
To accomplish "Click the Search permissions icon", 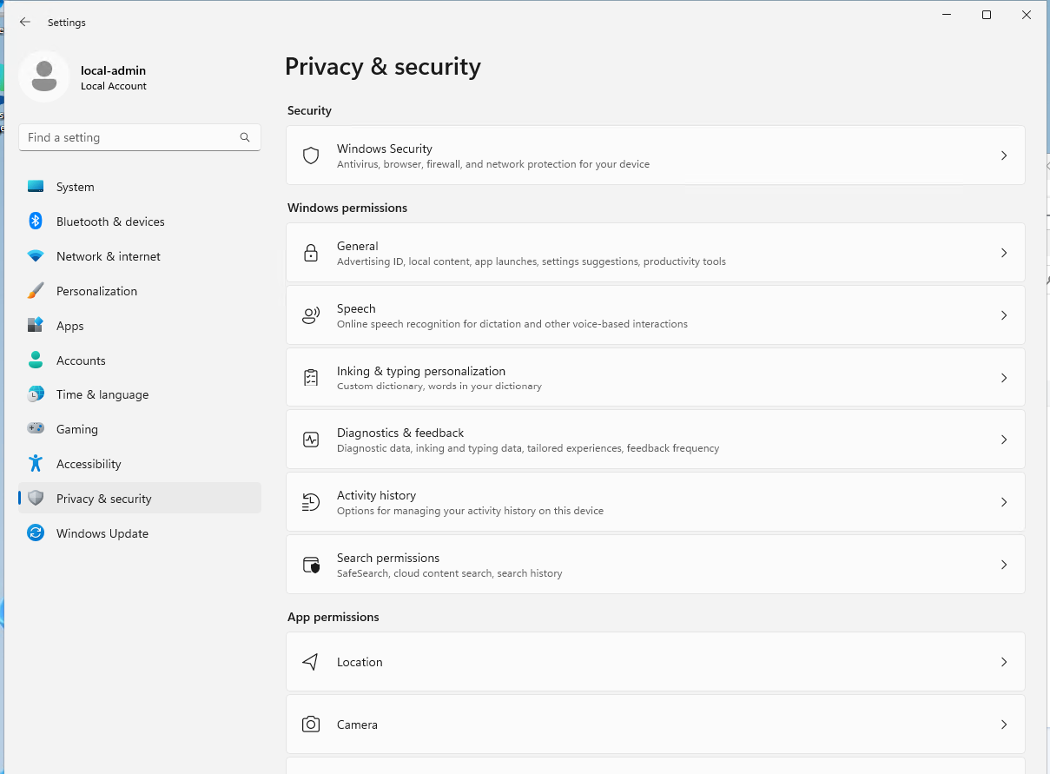I will (311, 565).
